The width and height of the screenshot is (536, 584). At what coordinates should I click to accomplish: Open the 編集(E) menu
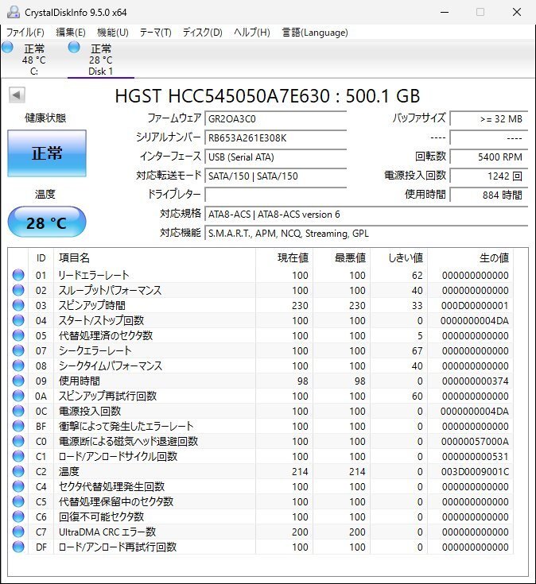point(71,33)
